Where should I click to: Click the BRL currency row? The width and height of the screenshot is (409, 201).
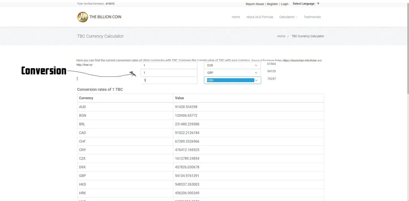coord(200,124)
